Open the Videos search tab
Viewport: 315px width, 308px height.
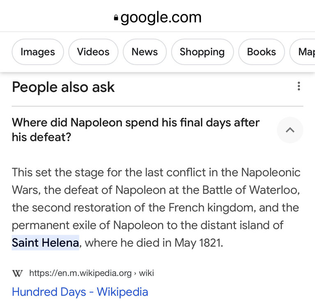point(93,52)
